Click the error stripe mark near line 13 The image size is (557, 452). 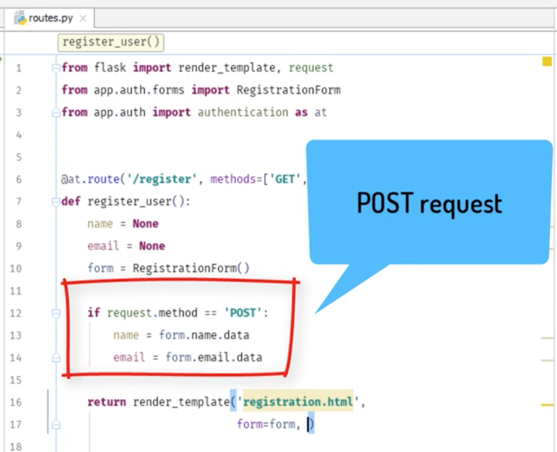(547, 338)
